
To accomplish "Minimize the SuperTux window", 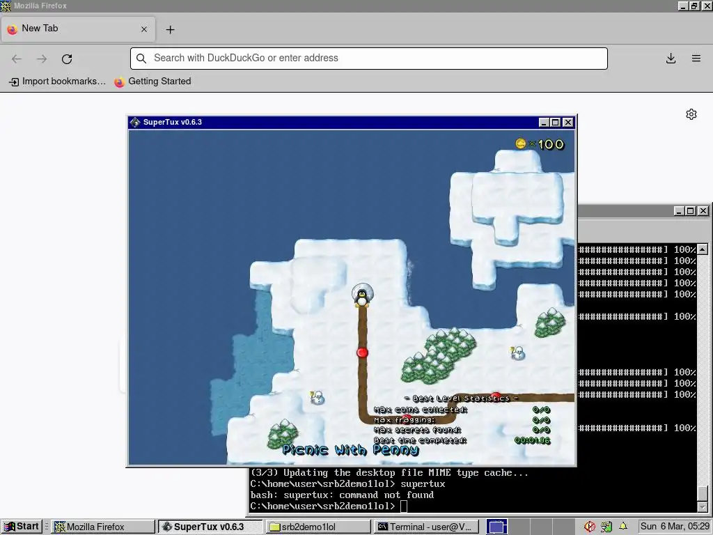I will tap(544, 123).
